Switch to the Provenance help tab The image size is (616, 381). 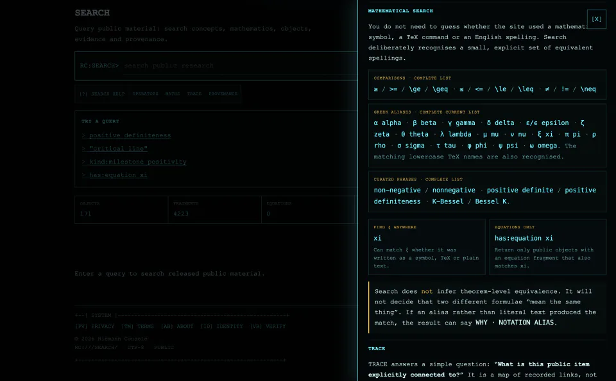pos(223,94)
